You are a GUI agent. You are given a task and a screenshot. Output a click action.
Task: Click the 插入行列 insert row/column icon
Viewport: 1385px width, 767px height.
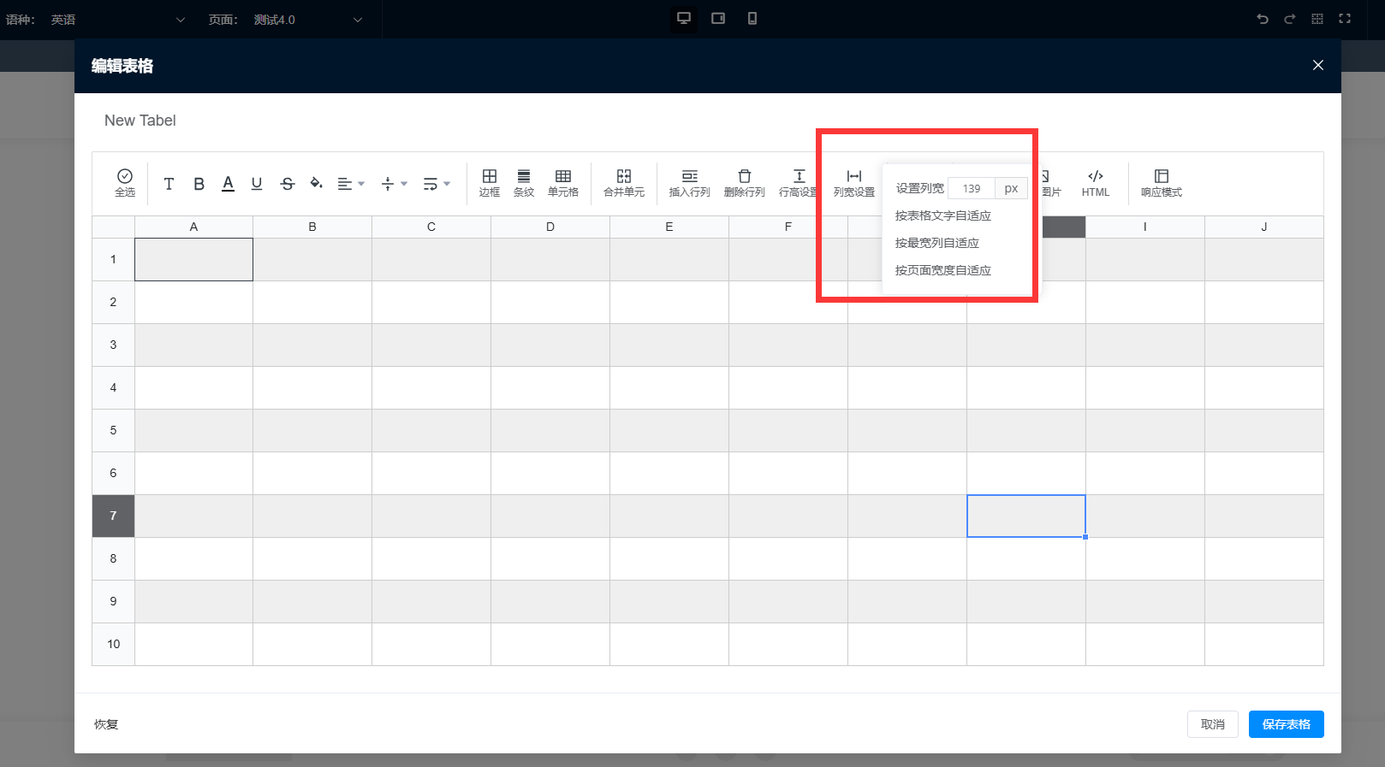[689, 182]
